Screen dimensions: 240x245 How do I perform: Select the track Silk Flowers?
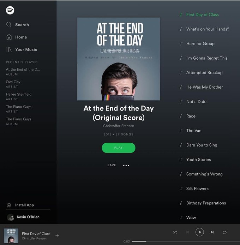tap(197, 189)
